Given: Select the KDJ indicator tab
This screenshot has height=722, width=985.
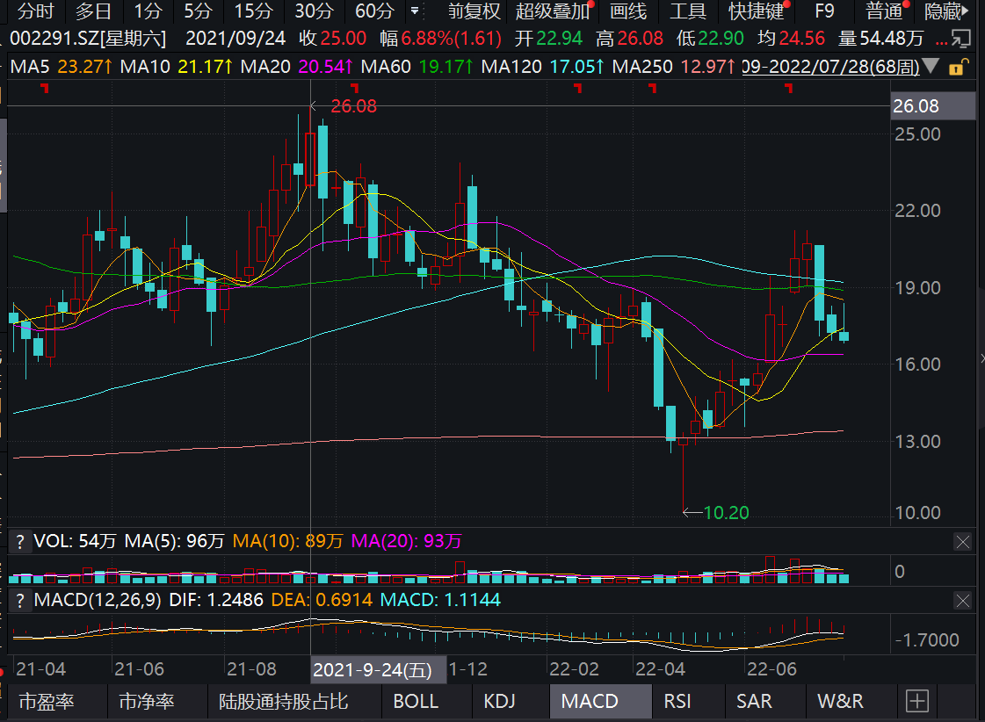Looking at the screenshot, I should [x=499, y=701].
